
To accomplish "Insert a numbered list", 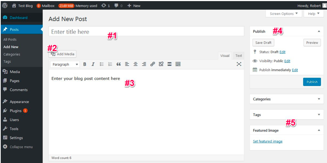I will point(110,64).
